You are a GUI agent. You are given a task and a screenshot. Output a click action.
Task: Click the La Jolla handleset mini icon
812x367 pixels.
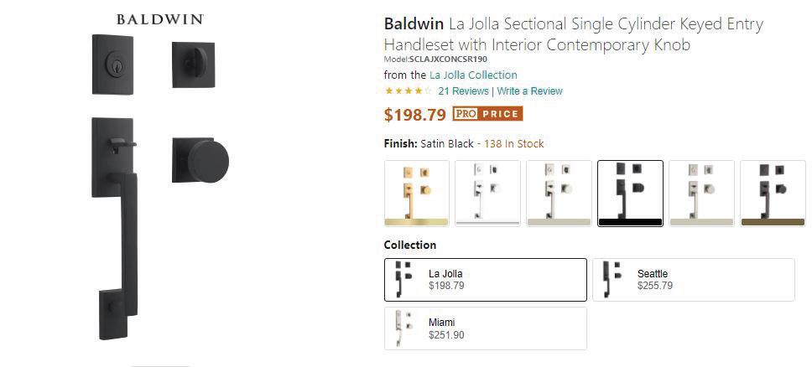(403, 280)
